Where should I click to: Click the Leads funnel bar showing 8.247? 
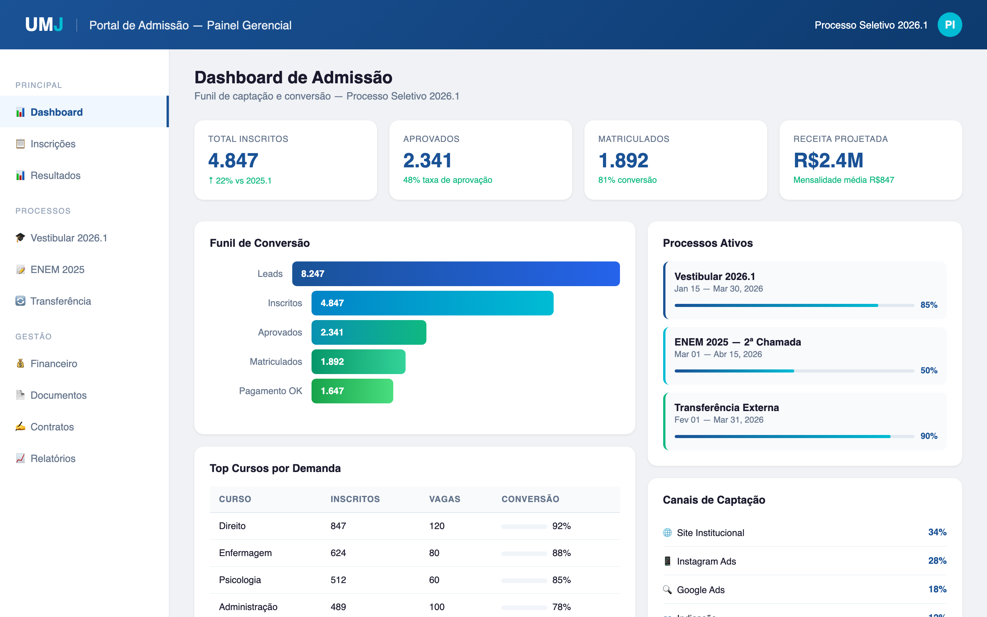click(456, 274)
